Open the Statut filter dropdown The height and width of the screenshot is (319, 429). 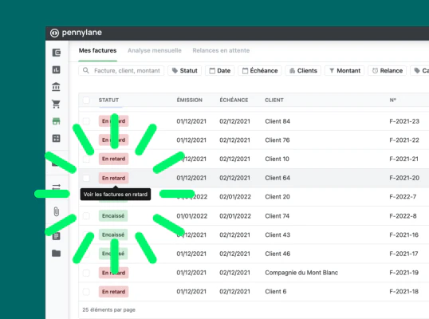tap(185, 71)
